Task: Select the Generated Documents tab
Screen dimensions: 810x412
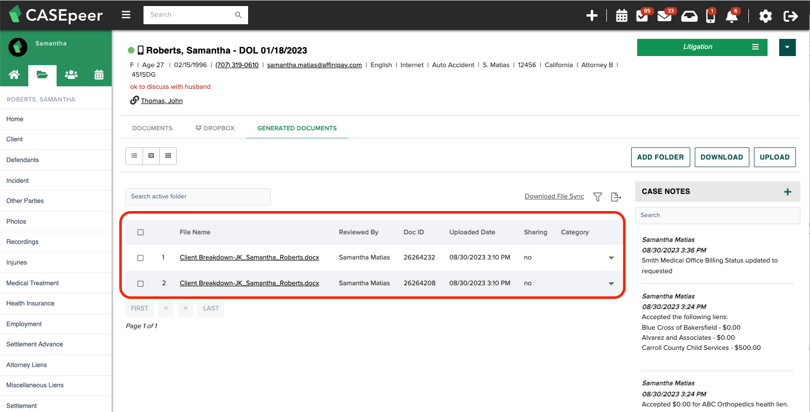Action: (x=297, y=128)
